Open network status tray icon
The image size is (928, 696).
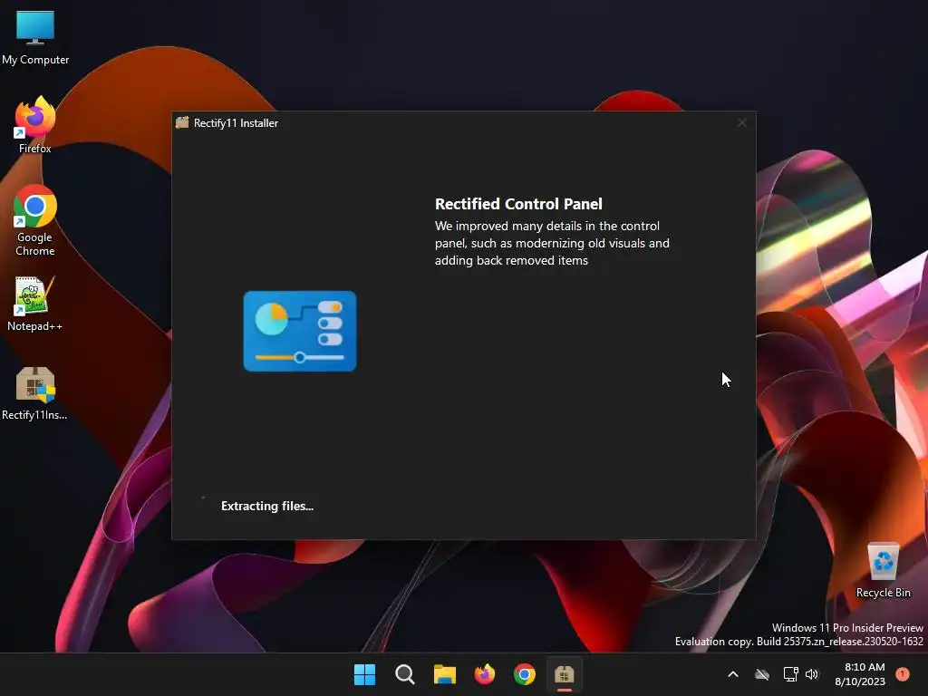(790, 674)
